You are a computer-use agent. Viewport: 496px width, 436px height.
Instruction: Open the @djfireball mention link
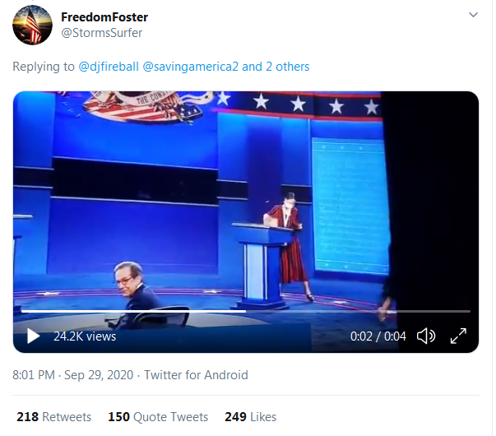[109, 67]
